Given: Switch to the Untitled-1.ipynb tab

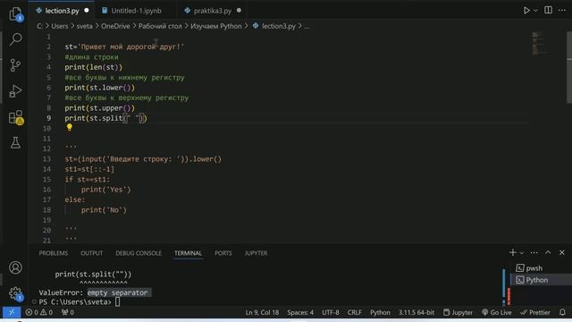Looking at the screenshot, I should click(136, 11).
